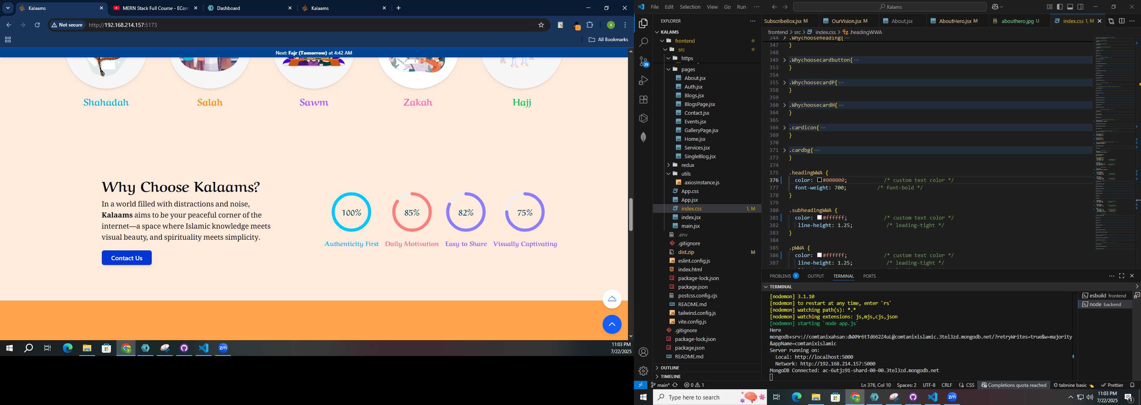1141x405 pixels.
Task: Open Home.jsx in the Explorer tree
Action: click(695, 139)
